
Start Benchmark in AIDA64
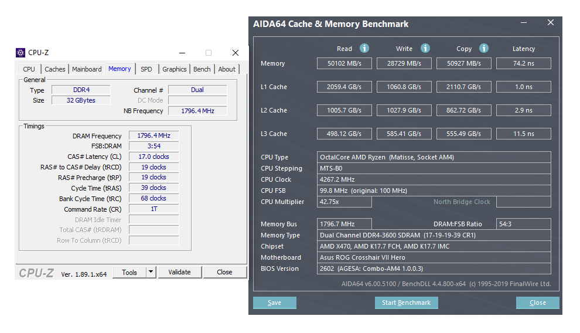point(406,303)
